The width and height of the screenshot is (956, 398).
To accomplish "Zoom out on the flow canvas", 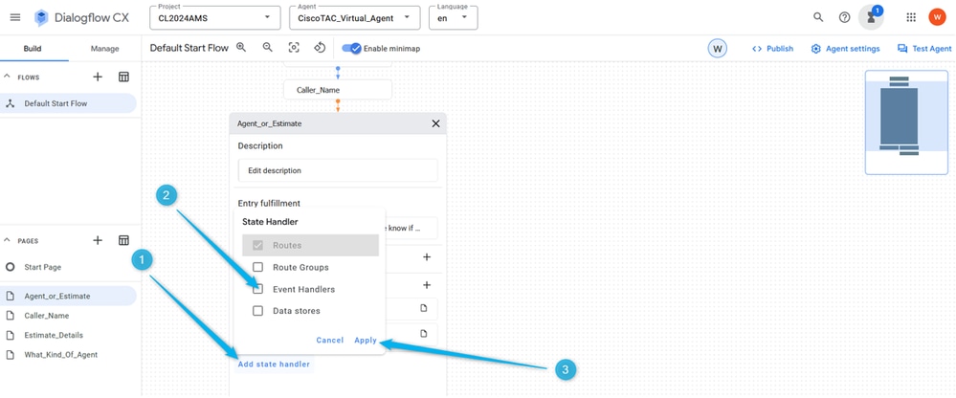I will [268, 48].
